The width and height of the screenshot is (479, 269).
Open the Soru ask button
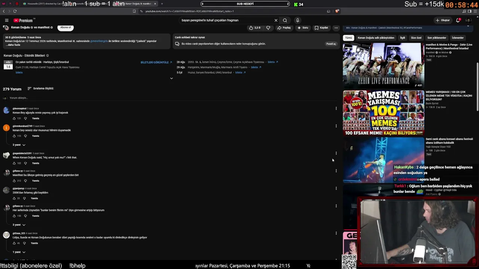click(x=303, y=28)
